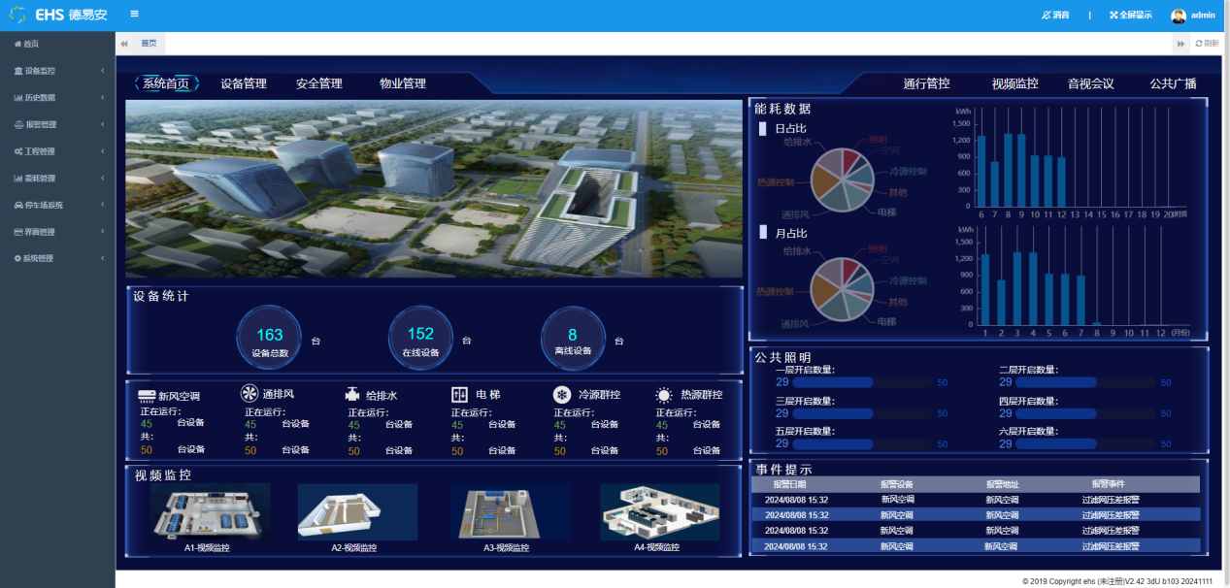
Task: Open the admin user avatar menu
Action: coord(1179,16)
